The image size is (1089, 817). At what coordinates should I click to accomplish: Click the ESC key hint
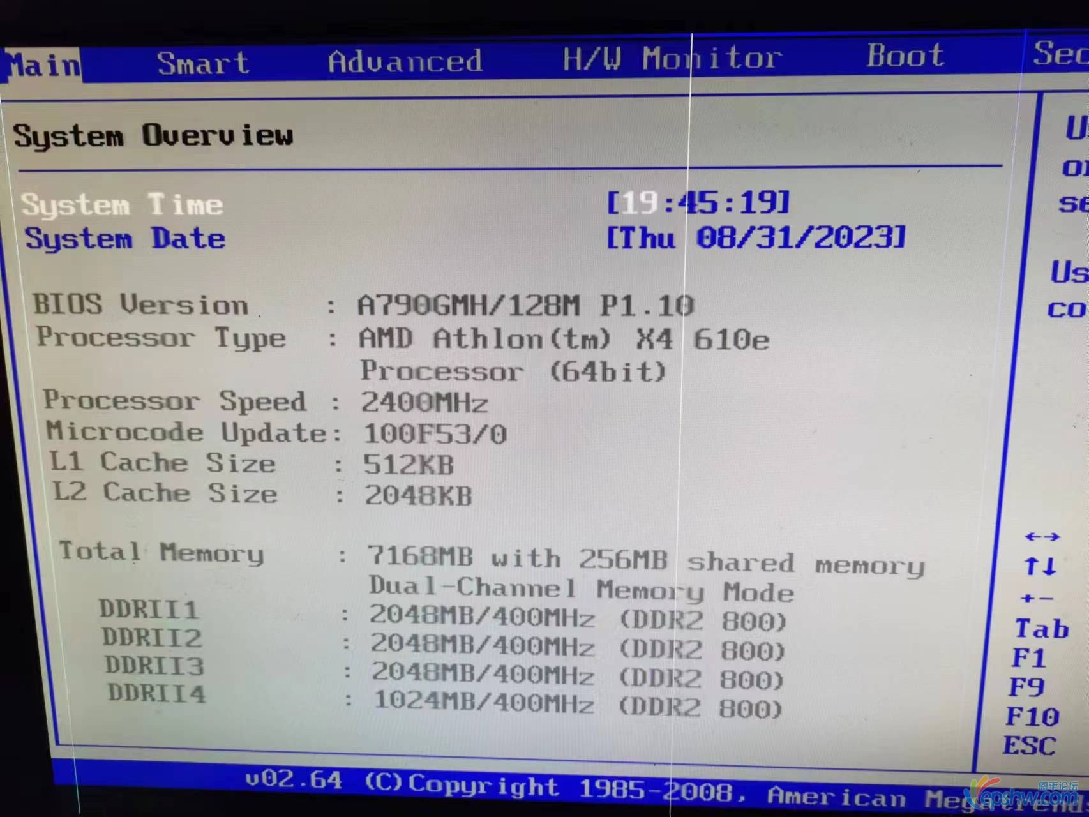click(1029, 746)
